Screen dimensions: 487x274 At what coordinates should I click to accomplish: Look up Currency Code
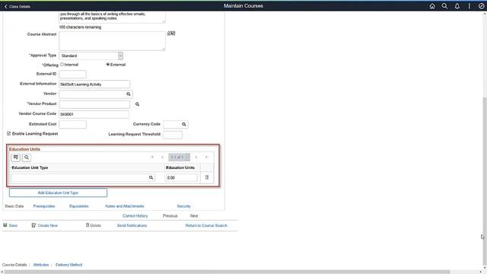pos(184,124)
